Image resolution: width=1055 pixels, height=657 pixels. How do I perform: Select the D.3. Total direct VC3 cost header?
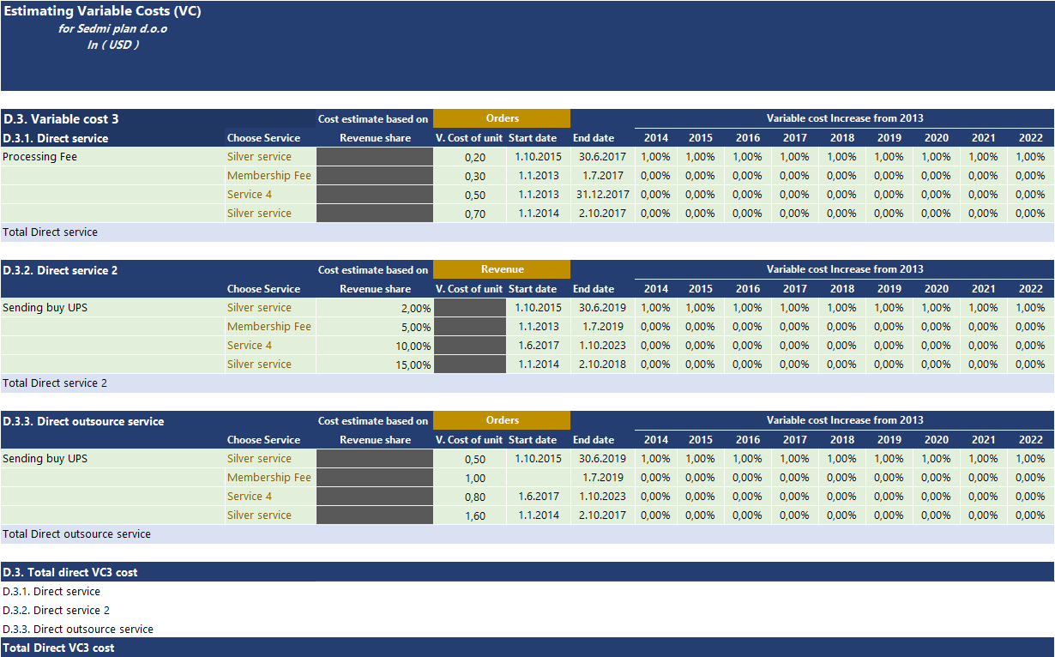70,572
